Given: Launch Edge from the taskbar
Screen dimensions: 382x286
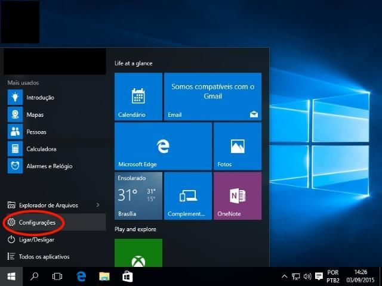Looking at the screenshot, I should tap(81, 276).
